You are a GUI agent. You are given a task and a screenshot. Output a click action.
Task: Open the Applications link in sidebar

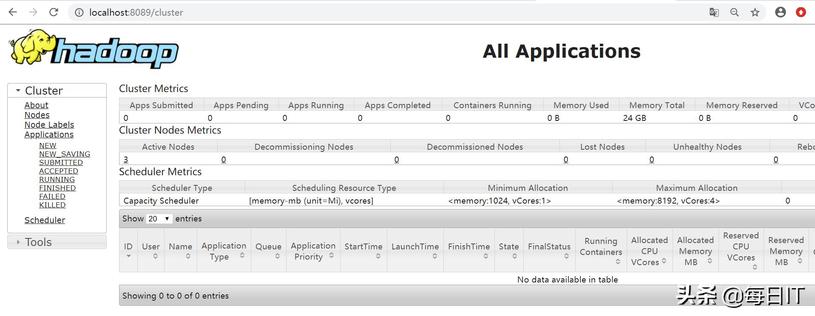tap(49, 134)
